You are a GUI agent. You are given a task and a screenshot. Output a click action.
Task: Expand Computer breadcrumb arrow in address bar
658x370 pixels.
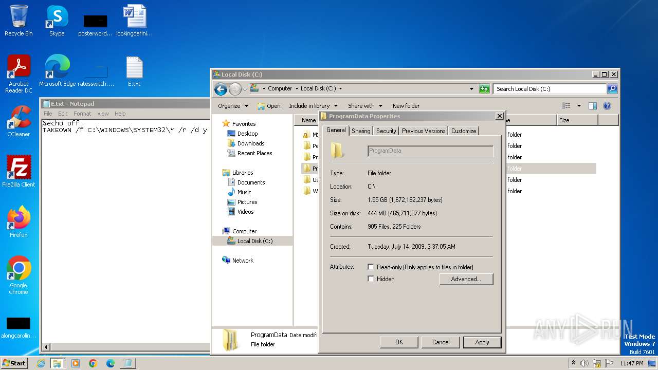coord(297,89)
